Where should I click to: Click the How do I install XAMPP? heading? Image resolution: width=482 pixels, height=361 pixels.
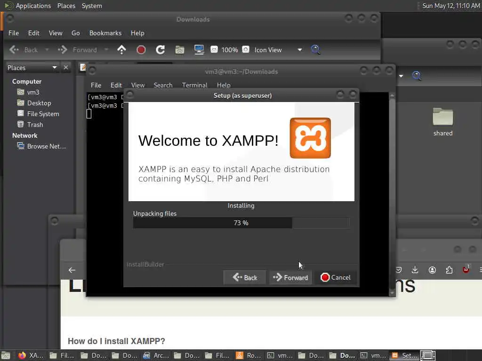(116, 341)
